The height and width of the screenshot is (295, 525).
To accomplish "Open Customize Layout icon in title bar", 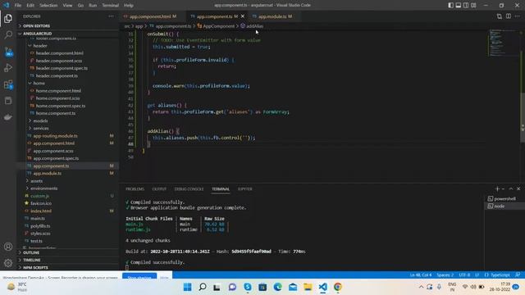I will pos(473,5).
